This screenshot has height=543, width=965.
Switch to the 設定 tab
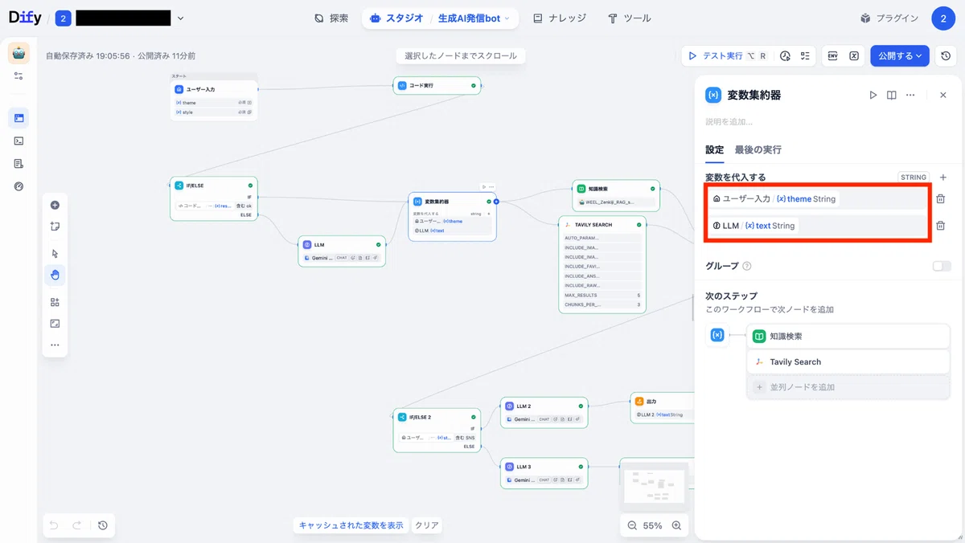click(714, 149)
